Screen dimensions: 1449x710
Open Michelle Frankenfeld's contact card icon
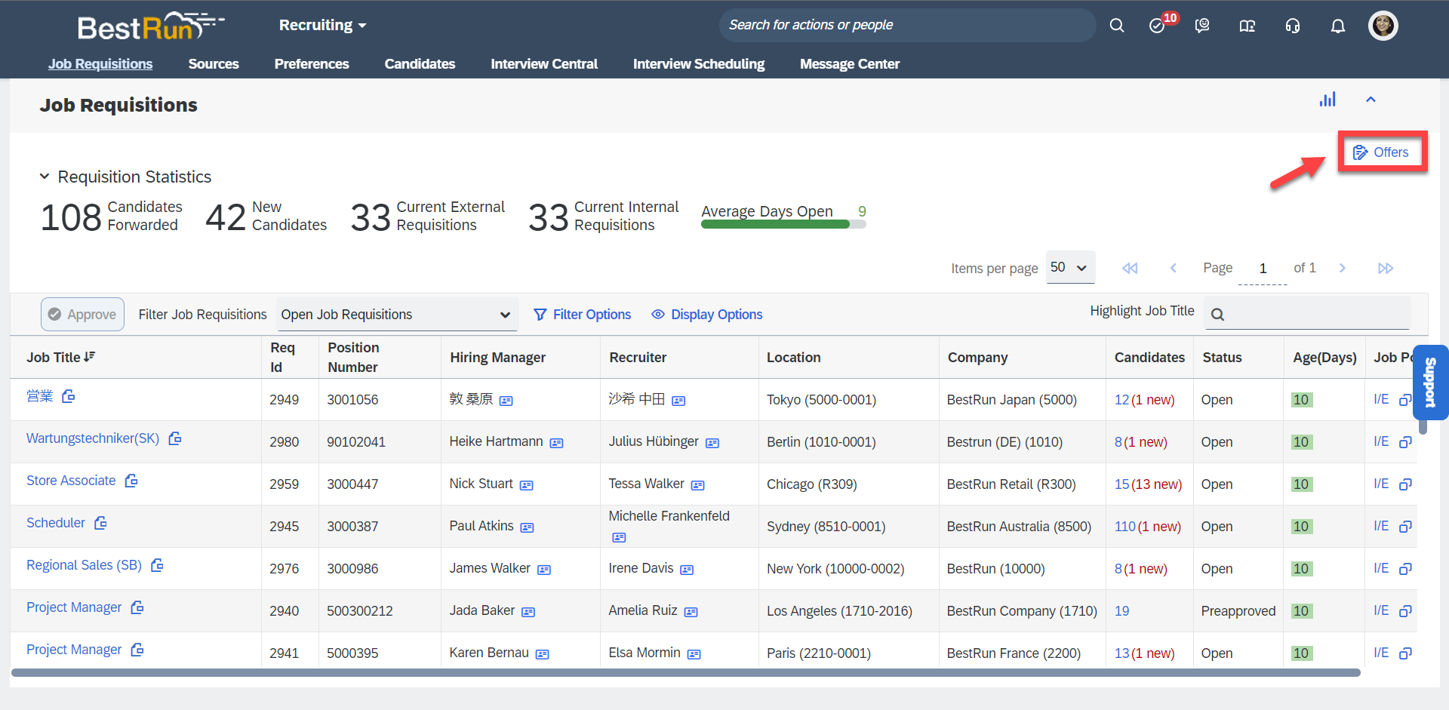(x=619, y=537)
